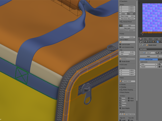Click Subdivisions View level field
This screenshot has height=121, width=162.
pyautogui.click(x=148, y=64)
